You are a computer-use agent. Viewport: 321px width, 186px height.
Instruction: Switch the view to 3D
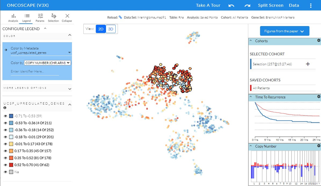coord(110,29)
